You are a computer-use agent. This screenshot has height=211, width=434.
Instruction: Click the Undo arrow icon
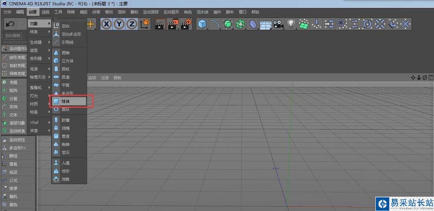(10, 24)
